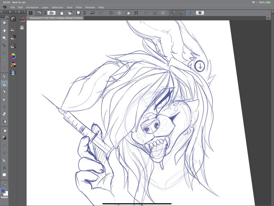Select the Move layer tool
The height and width of the screenshot is (206, 274).
coord(4,46)
